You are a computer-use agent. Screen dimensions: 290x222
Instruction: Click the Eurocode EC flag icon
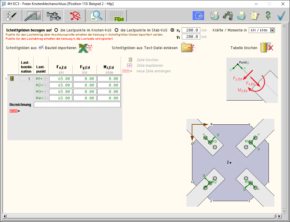tap(198, 16)
